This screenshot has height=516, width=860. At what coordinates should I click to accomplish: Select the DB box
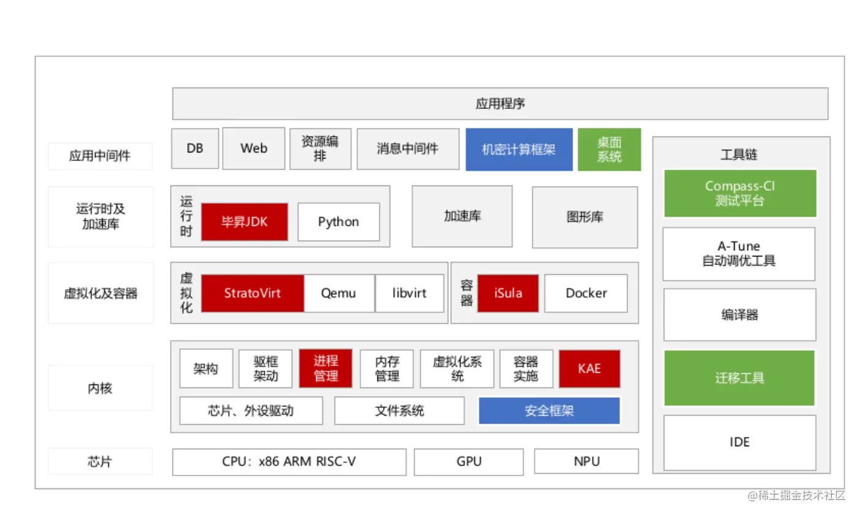(195, 148)
